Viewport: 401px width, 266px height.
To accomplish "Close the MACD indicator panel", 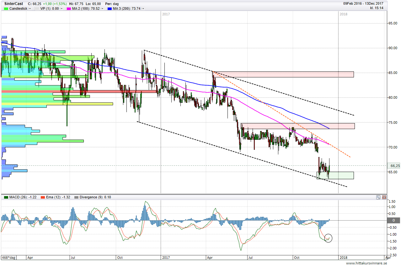I will coord(385,197).
